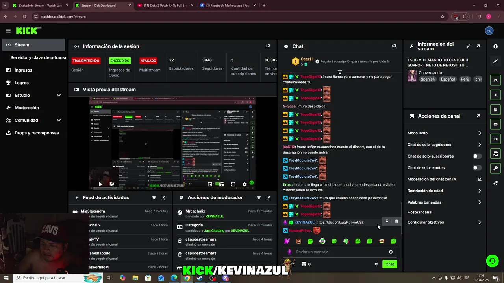Open the emoji picker in the message box
Screen dimensions: 504x283
(x=391, y=252)
